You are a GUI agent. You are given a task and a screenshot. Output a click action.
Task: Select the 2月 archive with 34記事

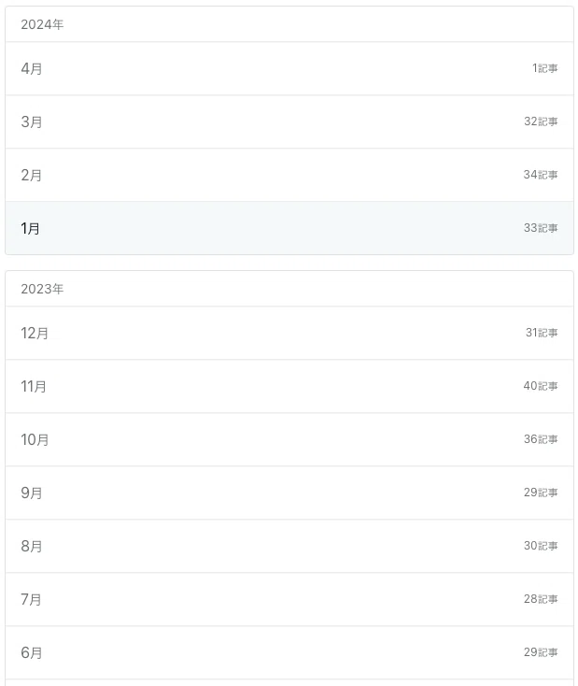[x=289, y=175]
